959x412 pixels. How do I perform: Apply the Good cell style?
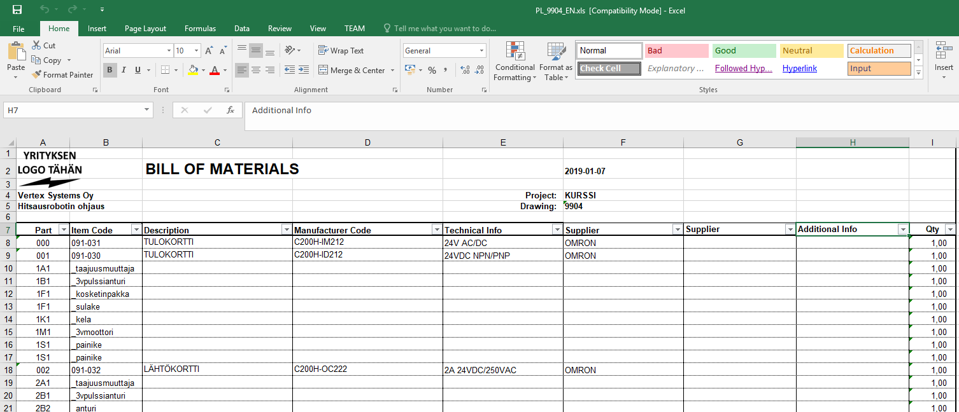click(743, 51)
